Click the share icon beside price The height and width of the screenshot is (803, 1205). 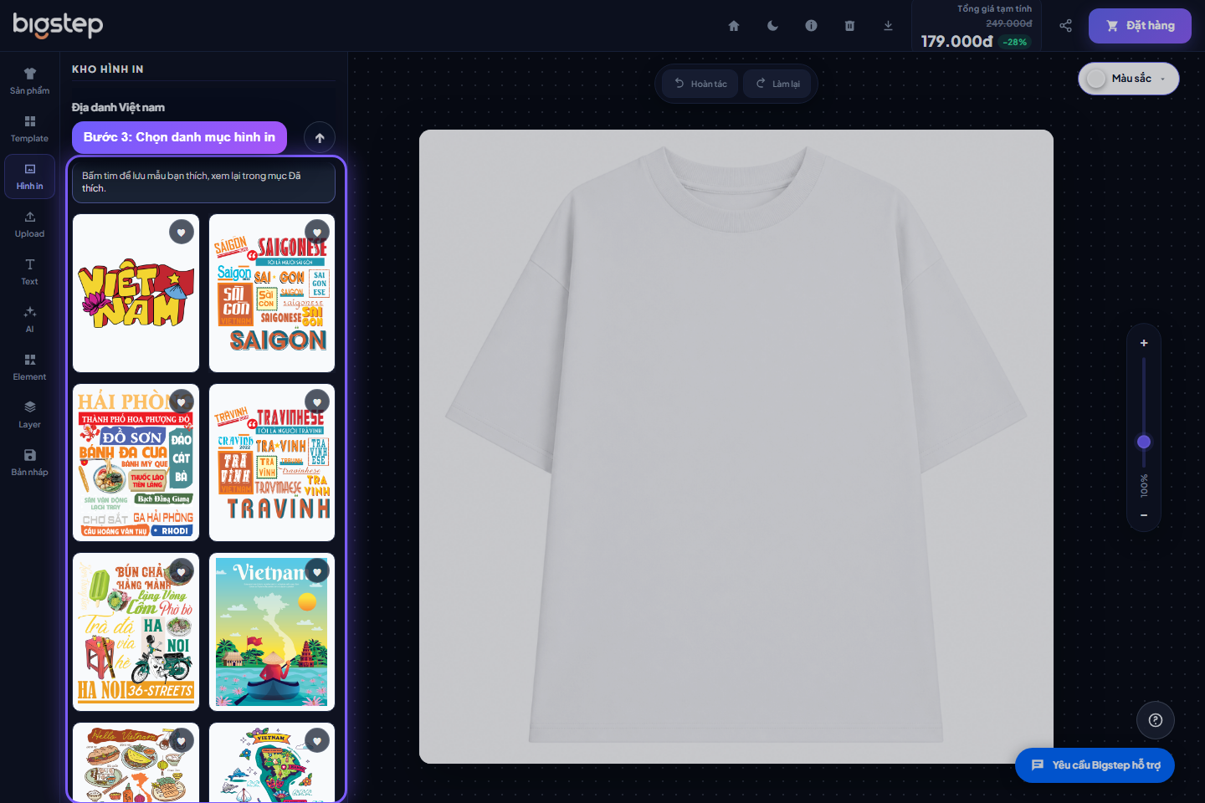1065,26
